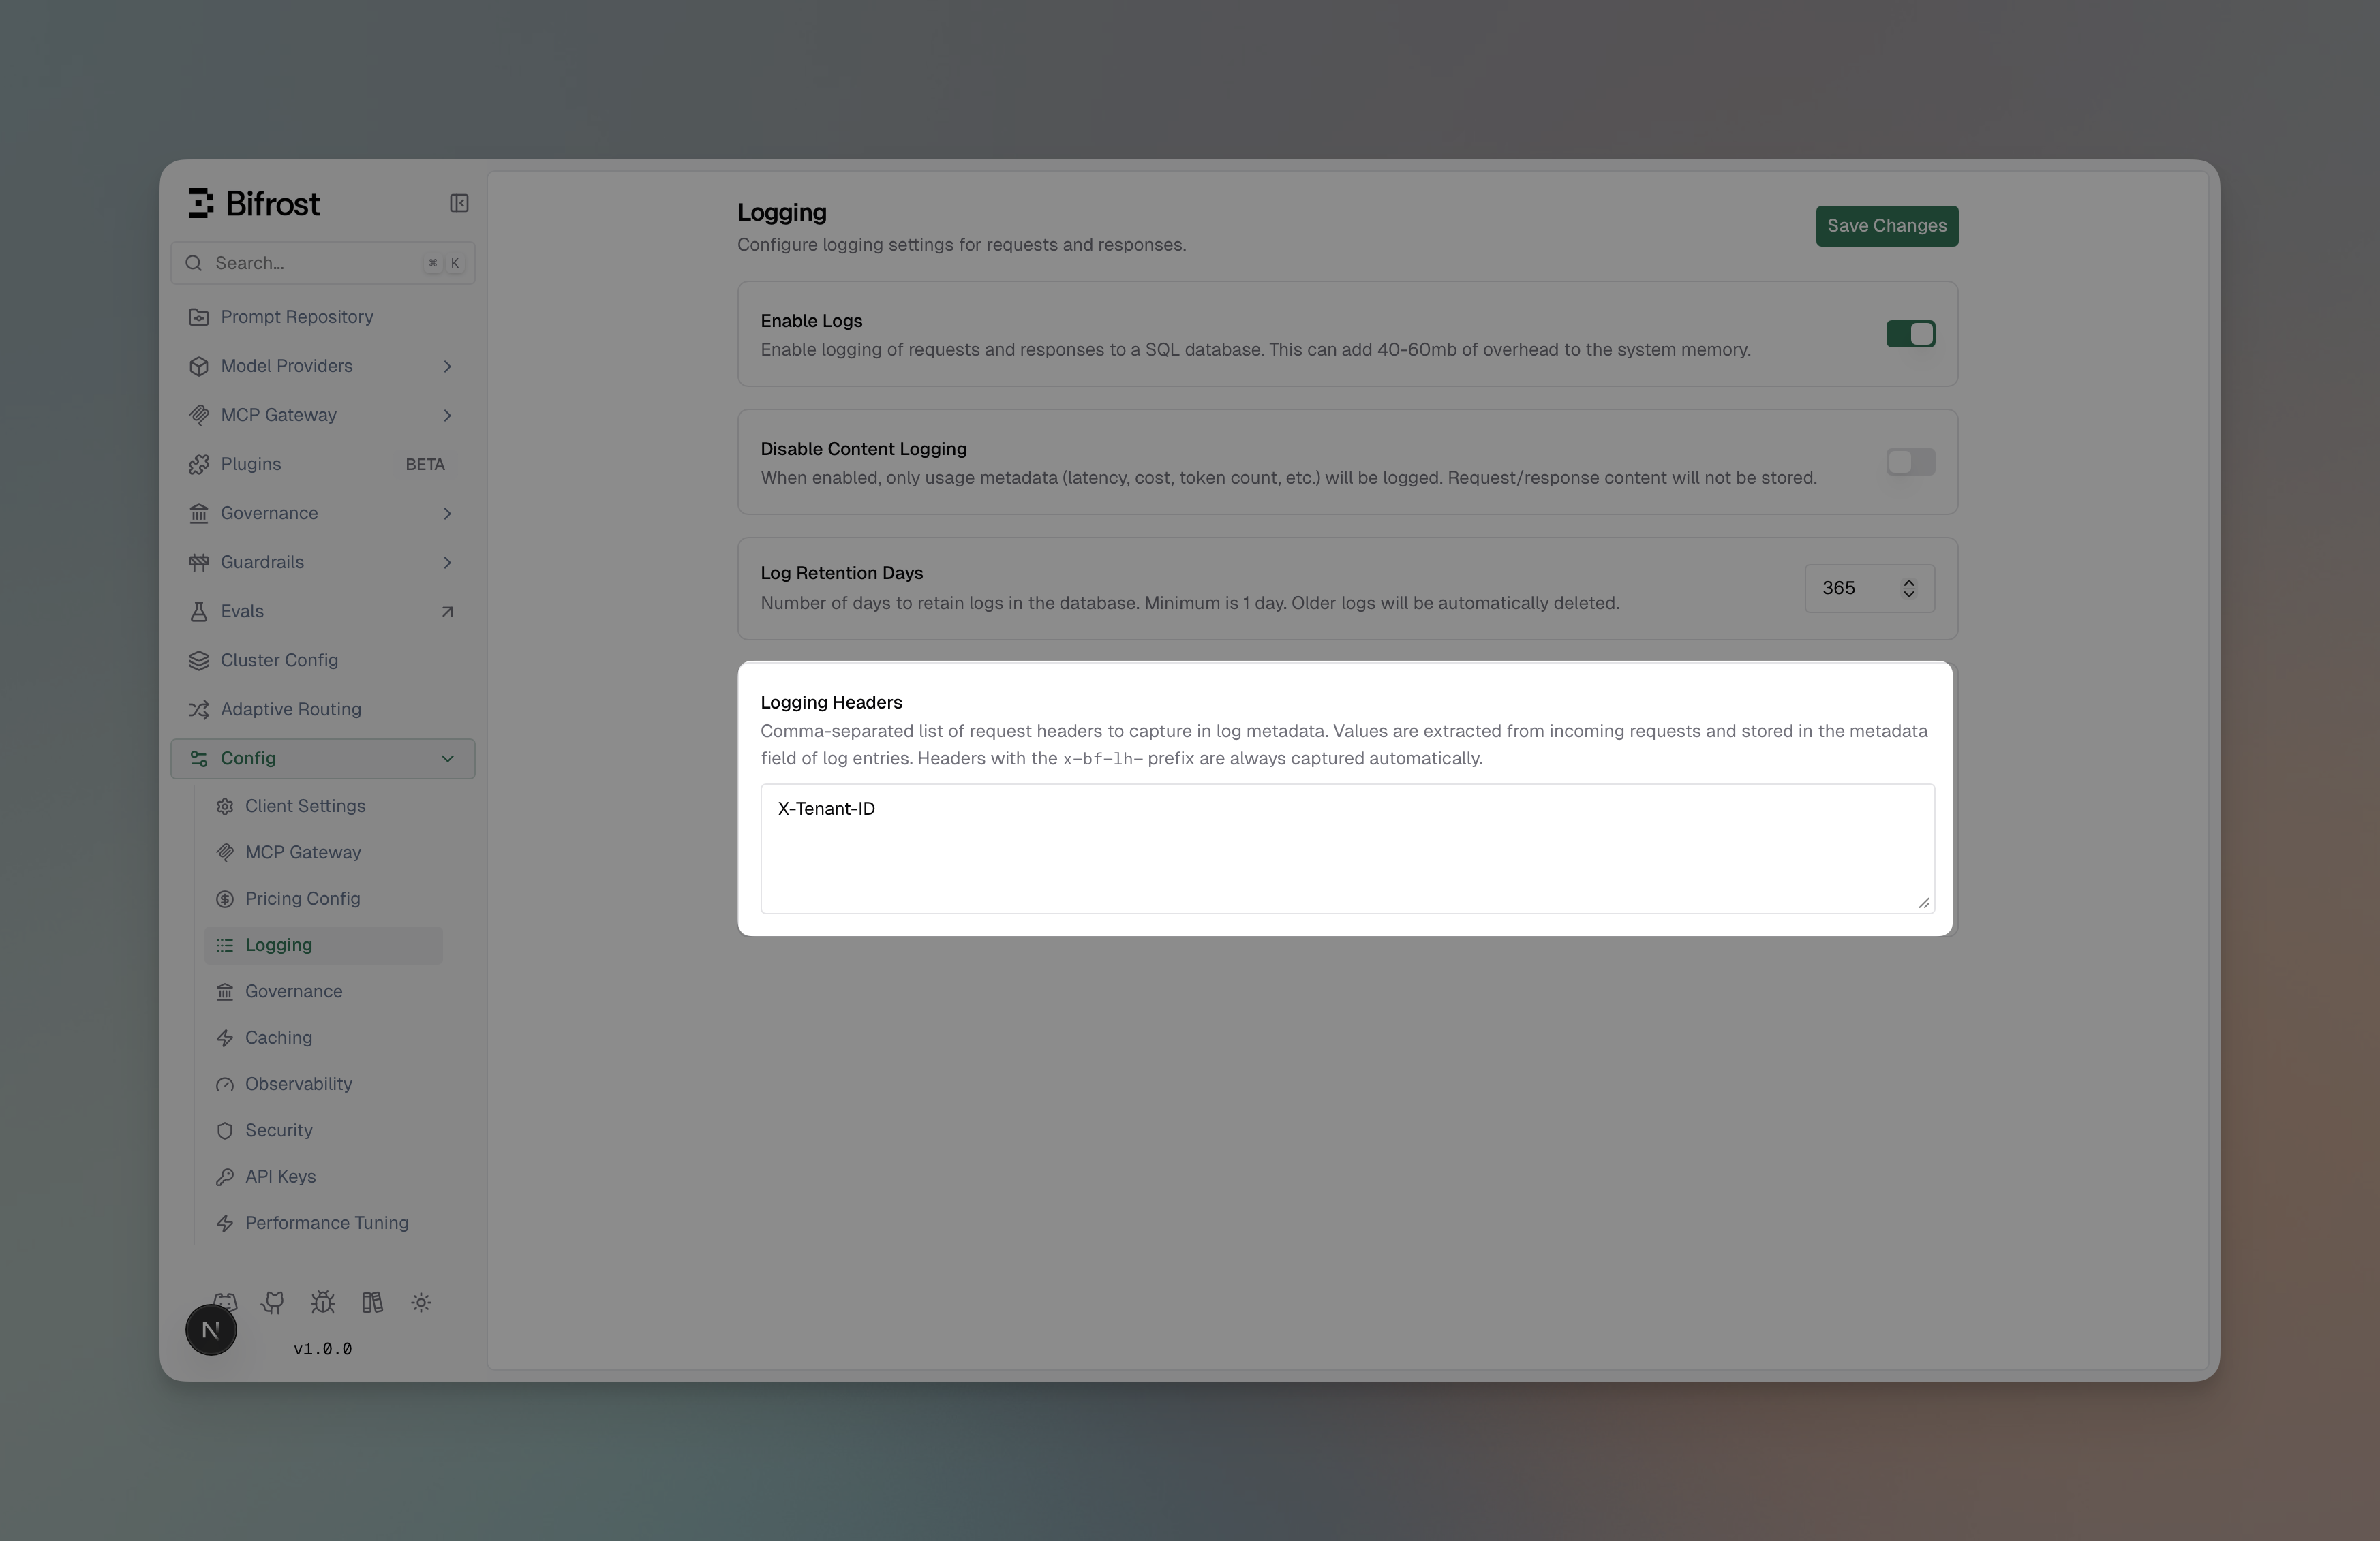2380x1541 pixels.
Task: Click the bug report icon
Action: (x=322, y=1302)
